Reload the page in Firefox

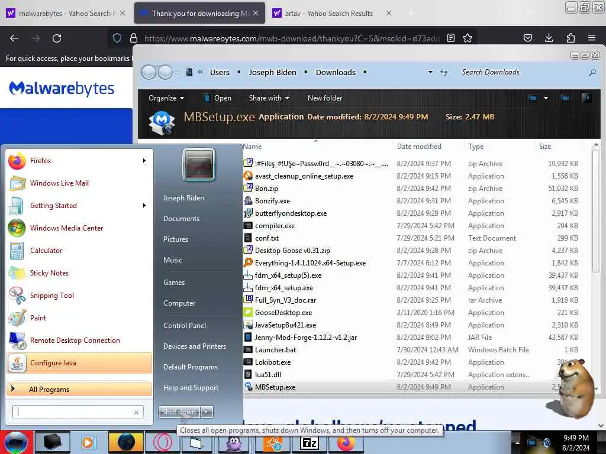point(57,38)
